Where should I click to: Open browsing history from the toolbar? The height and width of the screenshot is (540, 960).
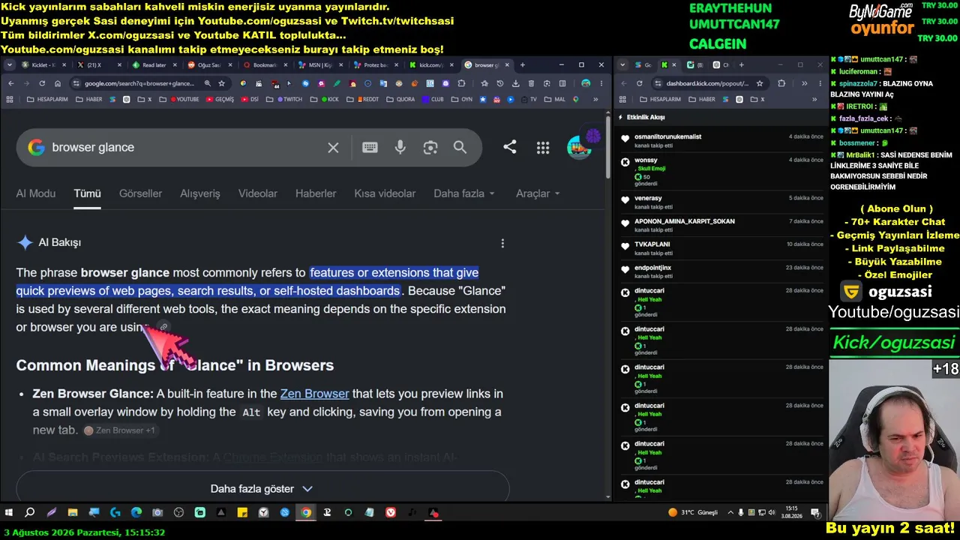pyautogui.click(x=500, y=83)
